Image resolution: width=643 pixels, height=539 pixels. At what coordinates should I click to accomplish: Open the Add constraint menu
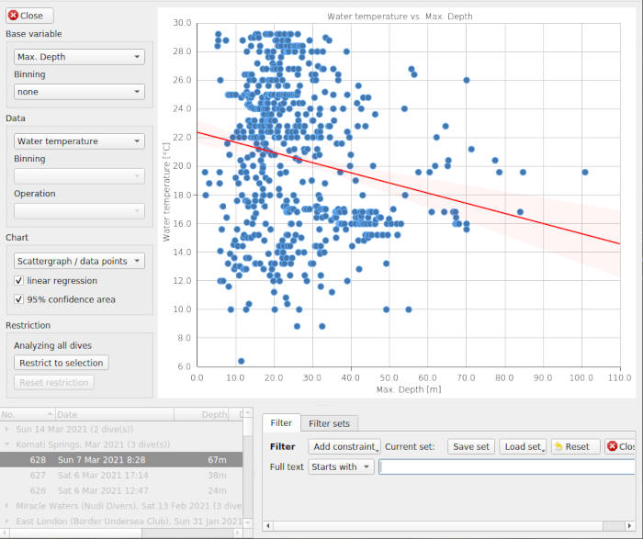click(x=344, y=446)
